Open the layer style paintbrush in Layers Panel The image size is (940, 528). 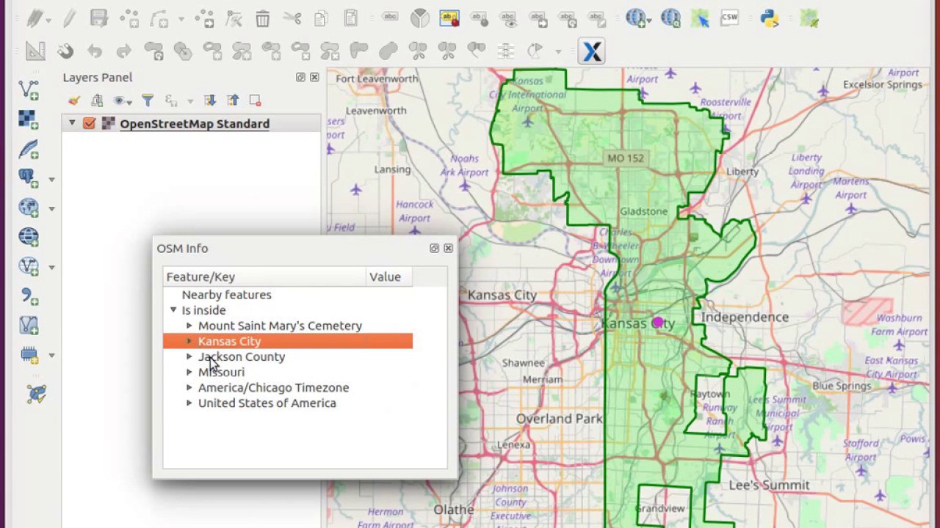(x=73, y=100)
